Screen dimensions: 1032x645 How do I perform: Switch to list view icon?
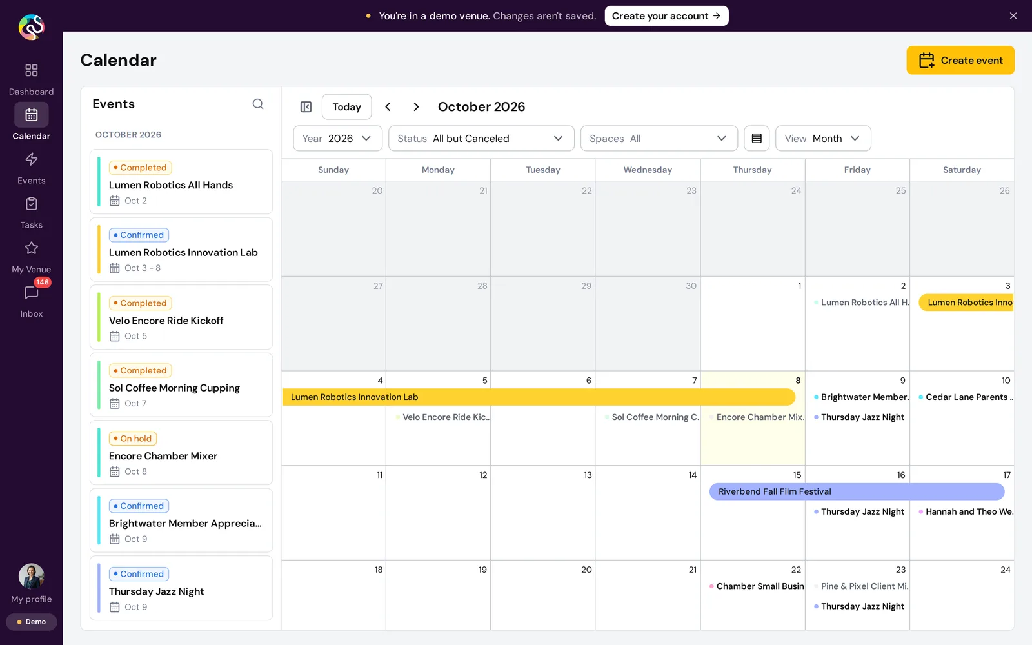757,139
